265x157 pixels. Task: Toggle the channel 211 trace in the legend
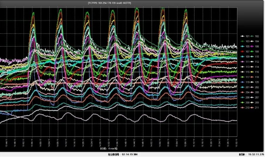[252, 108]
